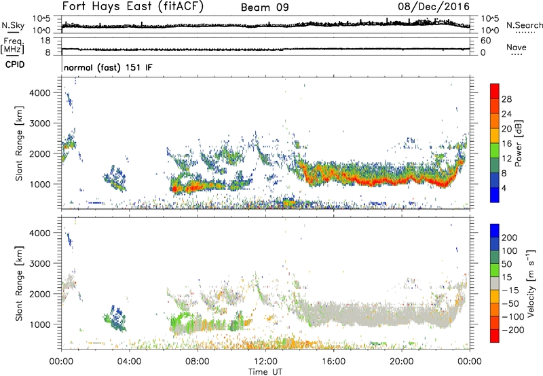Click the 'Fort Hays East (fitACF)' title
Screen dimensions: 543x376
tap(132, 6)
